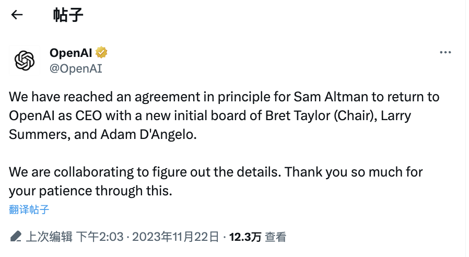Click the 帖子 page heading
This screenshot has width=469, height=257.
coord(68,15)
